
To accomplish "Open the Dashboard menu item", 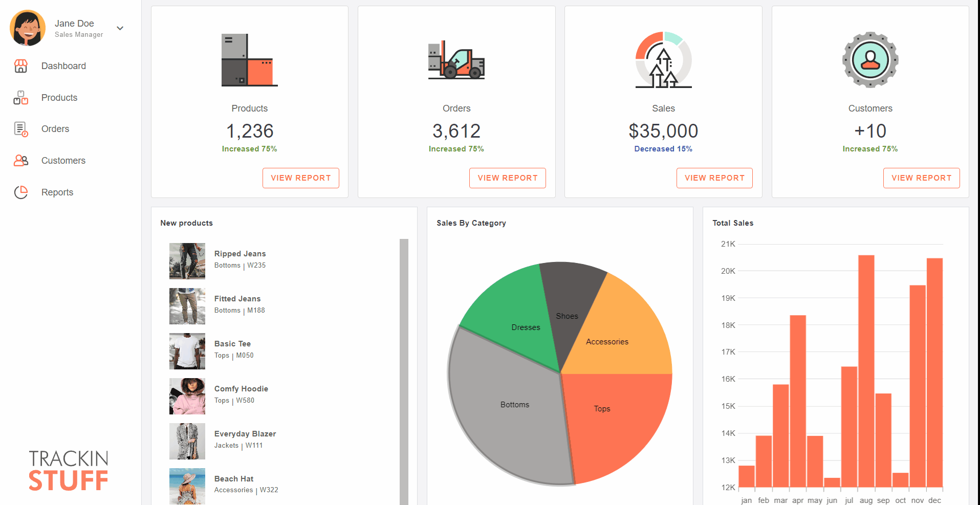I will click(x=63, y=66).
